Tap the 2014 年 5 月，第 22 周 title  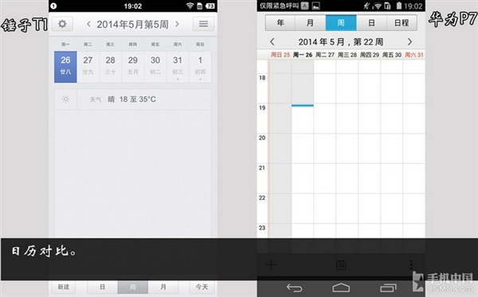[341, 41]
